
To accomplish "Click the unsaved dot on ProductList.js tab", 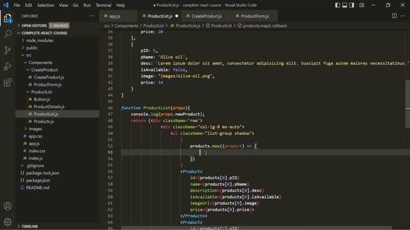I will (177, 16).
